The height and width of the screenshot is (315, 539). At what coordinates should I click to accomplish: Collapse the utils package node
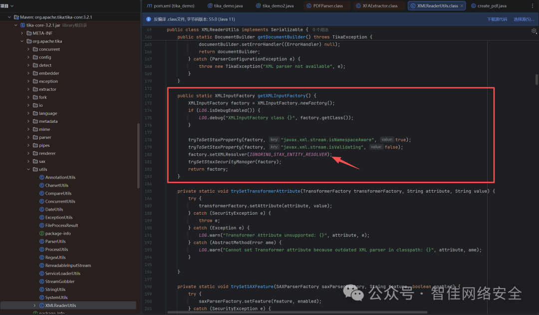click(x=28, y=169)
